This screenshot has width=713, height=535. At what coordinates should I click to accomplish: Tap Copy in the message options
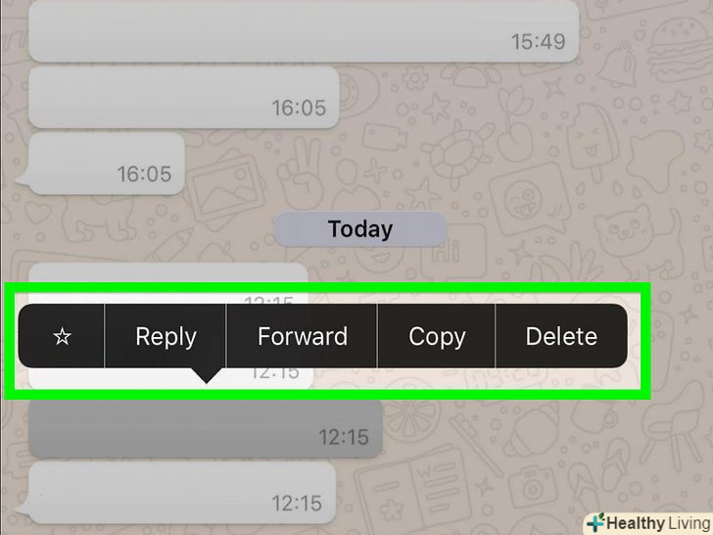point(437,336)
